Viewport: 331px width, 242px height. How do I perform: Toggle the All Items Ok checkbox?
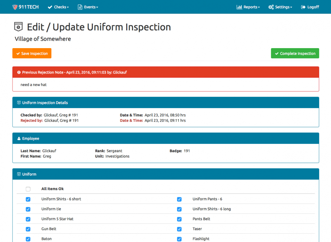click(28, 189)
